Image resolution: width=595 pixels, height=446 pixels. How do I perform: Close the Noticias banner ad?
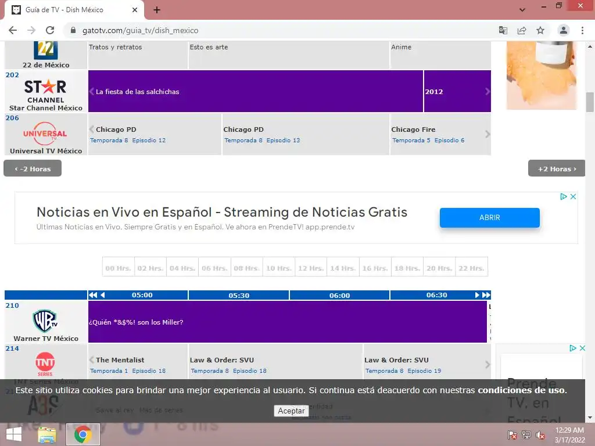pyautogui.click(x=574, y=196)
